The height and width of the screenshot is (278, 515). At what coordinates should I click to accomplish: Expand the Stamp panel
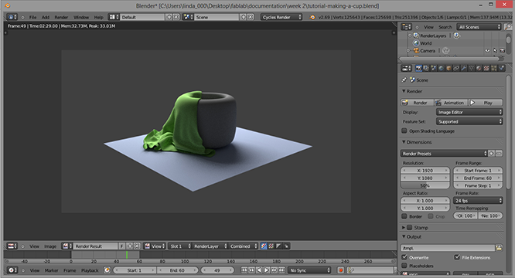point(404,227)
